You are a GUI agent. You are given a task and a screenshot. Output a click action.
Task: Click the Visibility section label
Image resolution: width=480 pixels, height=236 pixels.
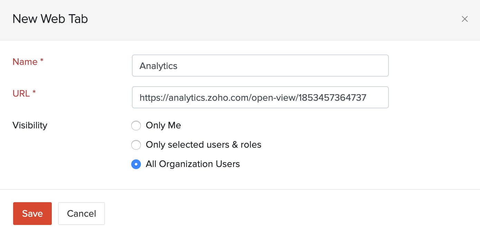tap(30, 125)
